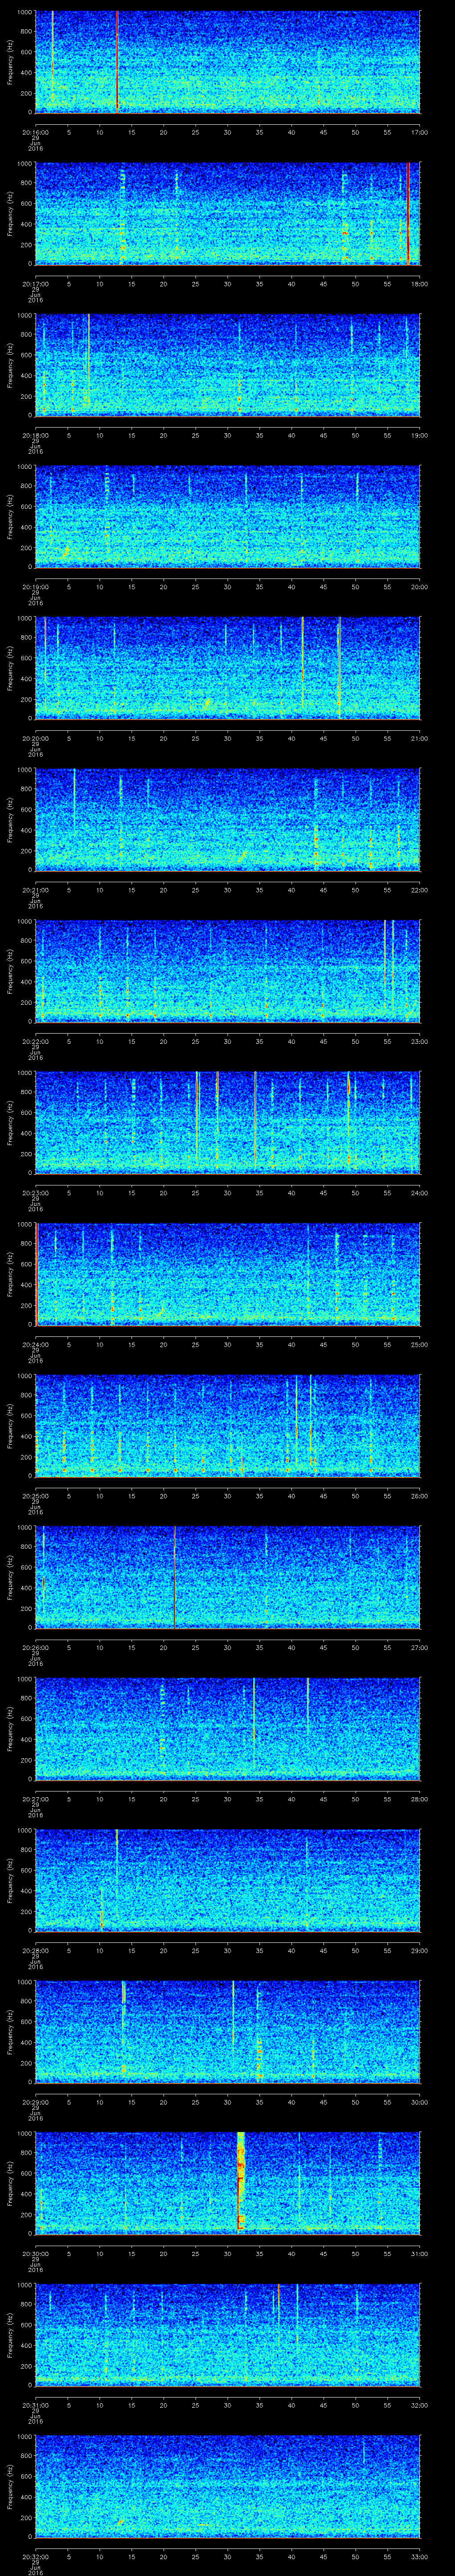Click the "20:20:00" start time label
This screenshot has width=455, height=2576.
click(x=35, y=738)
